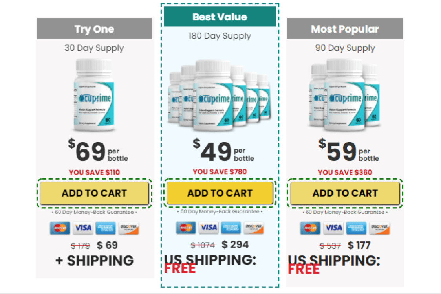This screenshot has width=441, height=294.
Task: Click the Discover icon in the Most Popular package
Action: point(379,228)
